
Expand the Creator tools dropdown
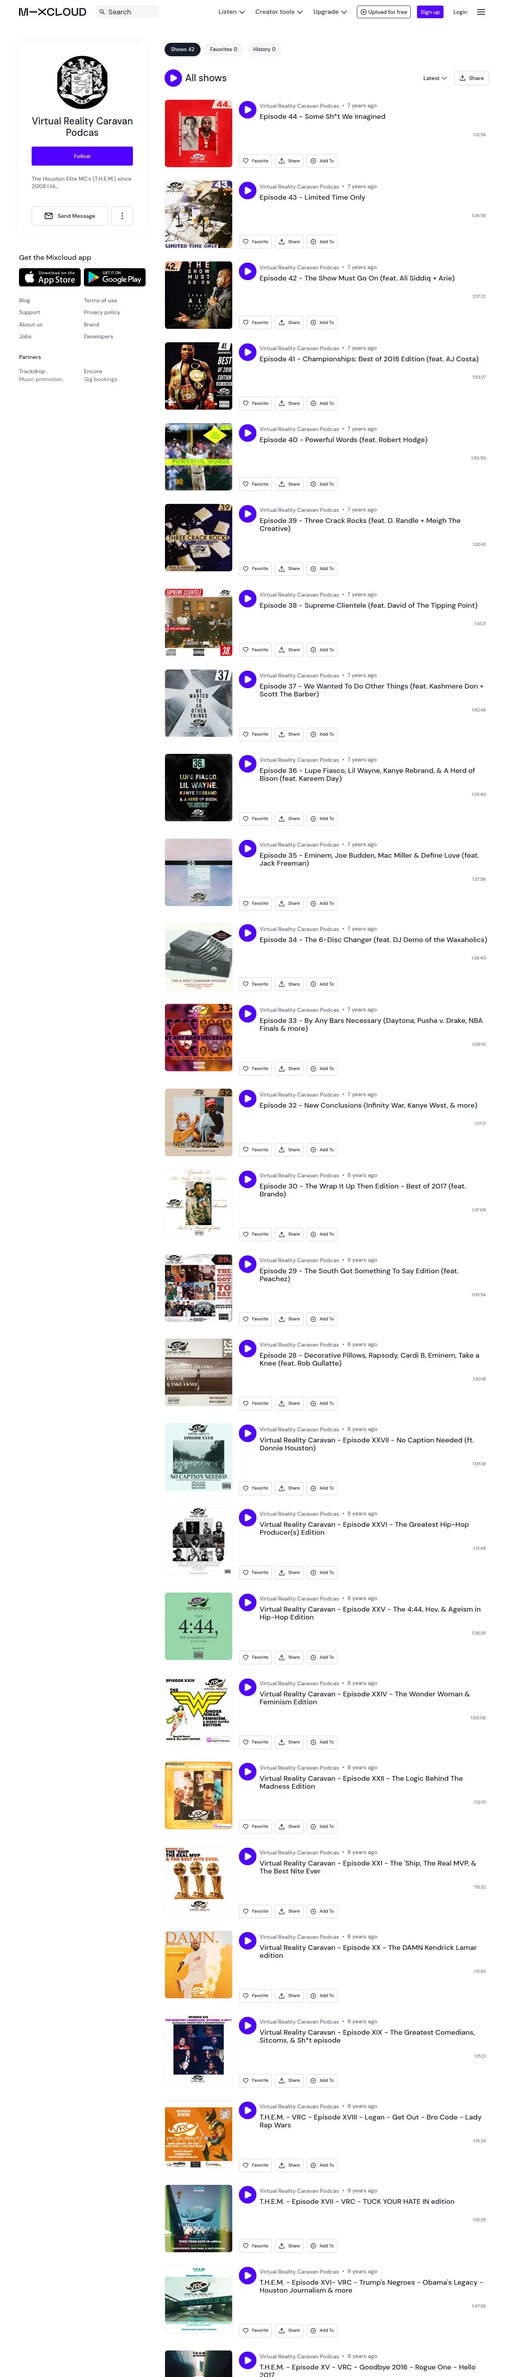coord(279,12)
